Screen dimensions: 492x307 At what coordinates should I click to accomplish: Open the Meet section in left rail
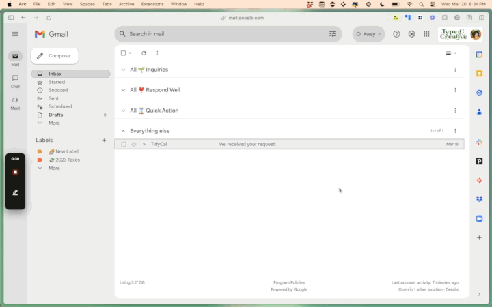tap(15, 102)
